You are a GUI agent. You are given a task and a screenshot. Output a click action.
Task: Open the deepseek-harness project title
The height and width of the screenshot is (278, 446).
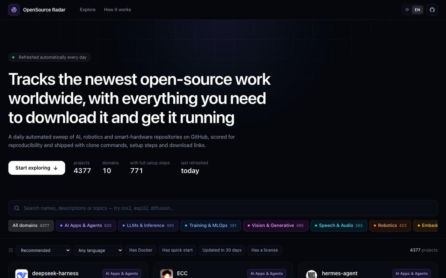pyautogui.click(x=55, y=273)
